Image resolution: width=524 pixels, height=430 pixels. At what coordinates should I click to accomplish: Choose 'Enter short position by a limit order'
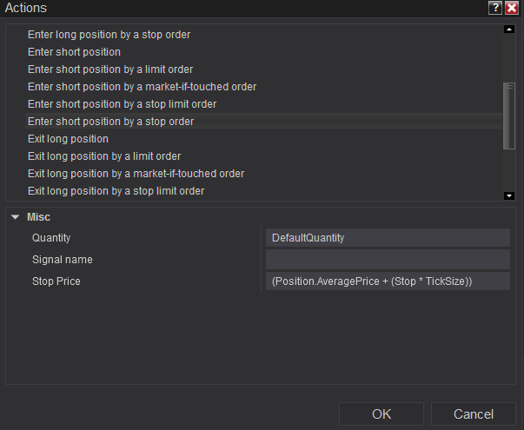pyautogui.click(x=110, y=69)
